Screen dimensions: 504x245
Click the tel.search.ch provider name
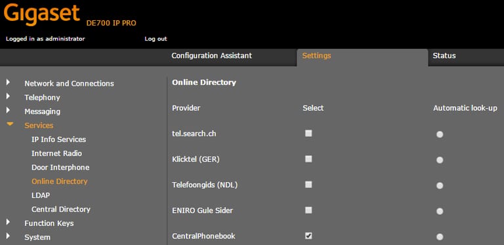(x=194, y=134)
